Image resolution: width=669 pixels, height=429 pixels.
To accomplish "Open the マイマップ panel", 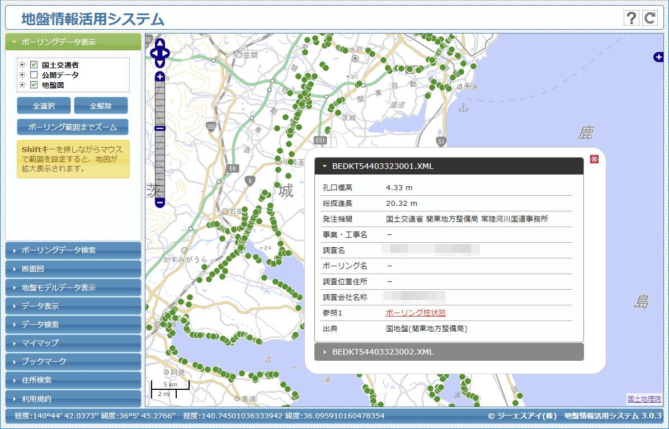I will 73,343.
